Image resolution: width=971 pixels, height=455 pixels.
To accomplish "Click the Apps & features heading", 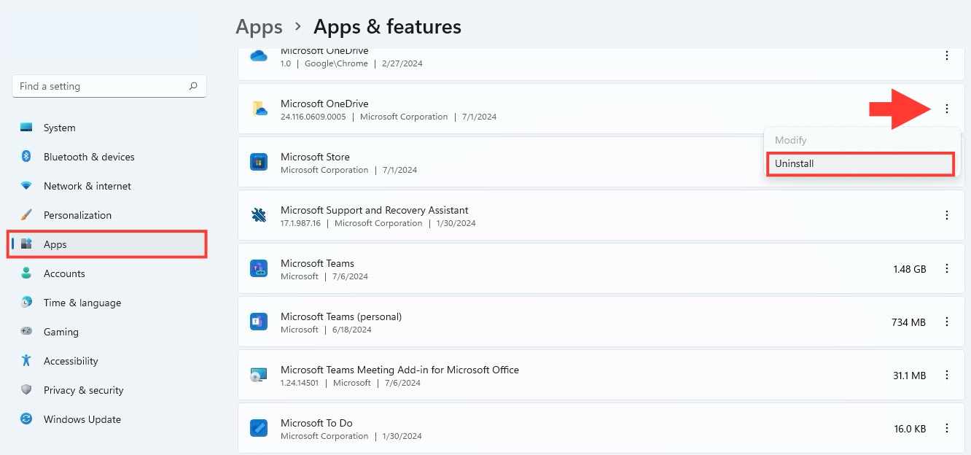I will pyautogui.click(x=387, y=27).
